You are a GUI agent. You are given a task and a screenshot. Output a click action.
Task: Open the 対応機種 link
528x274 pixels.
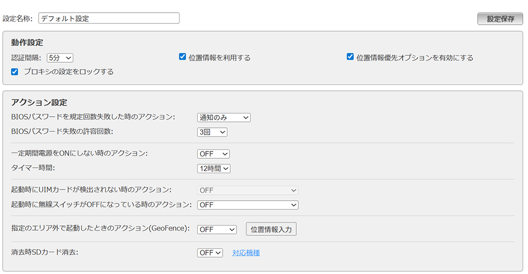coord(246,253)
